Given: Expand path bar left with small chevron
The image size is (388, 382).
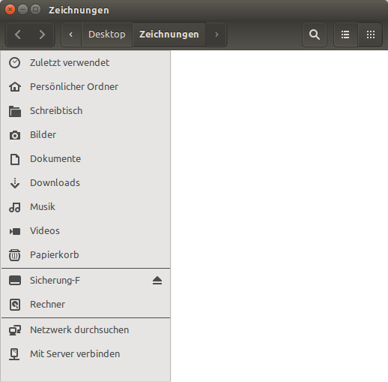Looking at the screenshot, I should (x=71, y=35).
